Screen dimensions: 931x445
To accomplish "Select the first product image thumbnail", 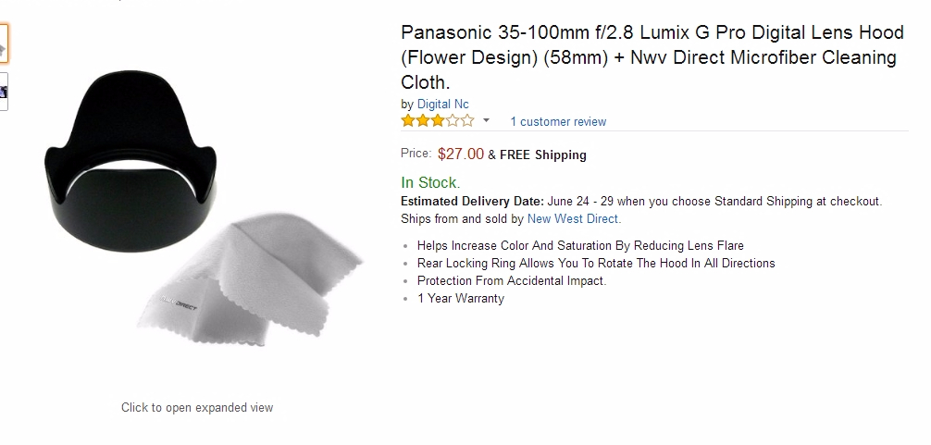I will 3,43.
